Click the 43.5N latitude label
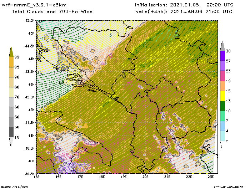Image resolution: width=250 pixels, height=189 pixels. (x=30, y=71)
